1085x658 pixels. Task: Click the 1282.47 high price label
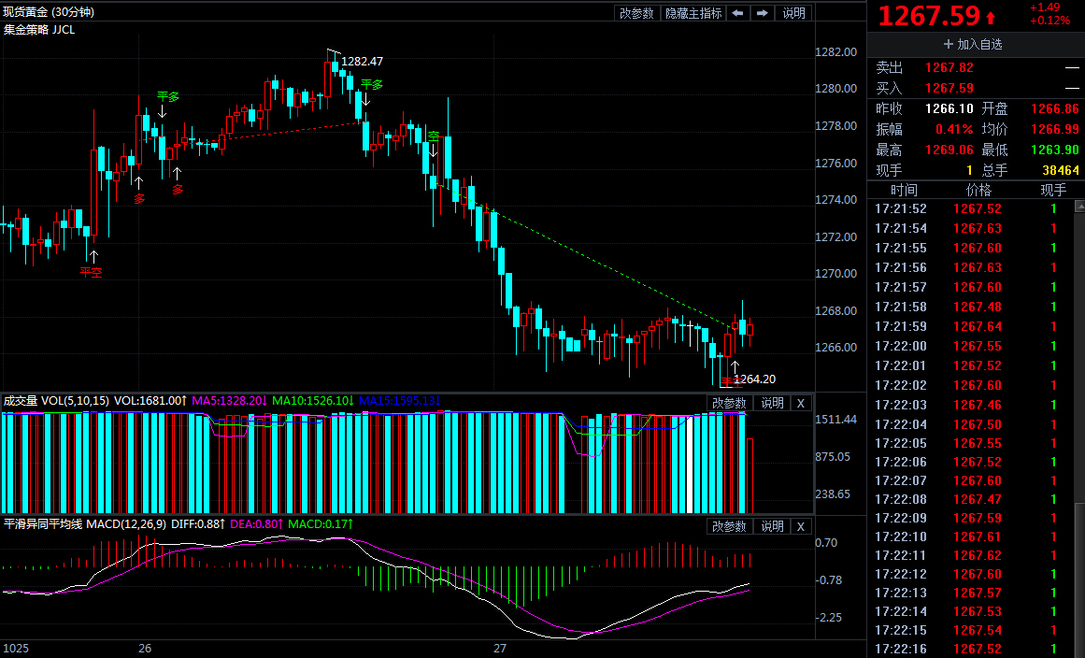362,61
